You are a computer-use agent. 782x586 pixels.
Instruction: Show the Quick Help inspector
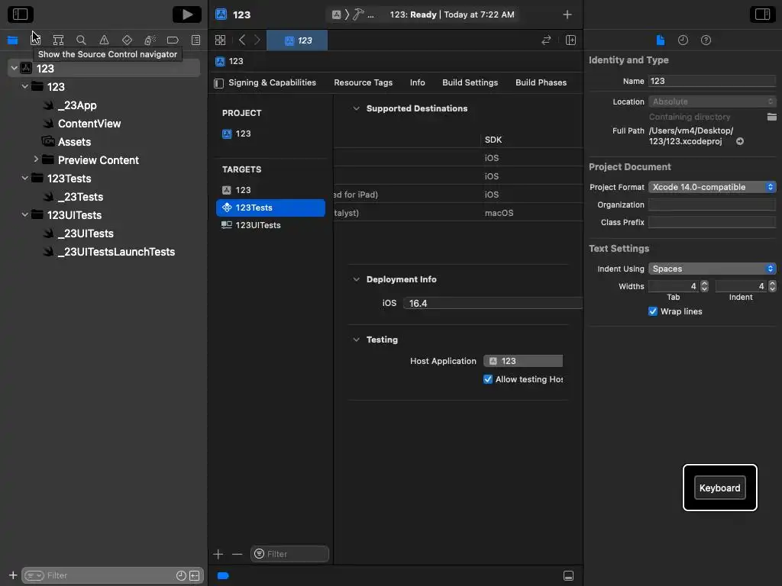706,40
